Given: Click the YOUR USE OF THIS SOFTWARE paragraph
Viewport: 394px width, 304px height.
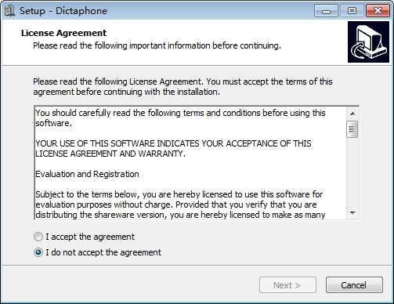Looking at the screenshot, I should pos(173,149).
